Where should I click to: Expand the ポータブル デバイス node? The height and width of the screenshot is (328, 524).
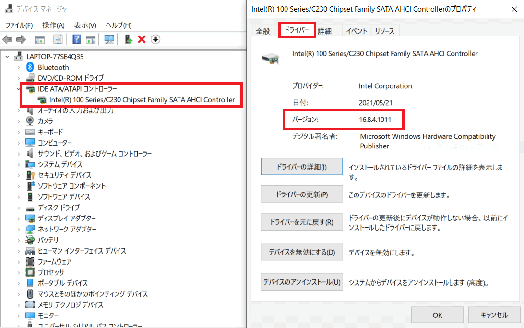coord(18,283)
